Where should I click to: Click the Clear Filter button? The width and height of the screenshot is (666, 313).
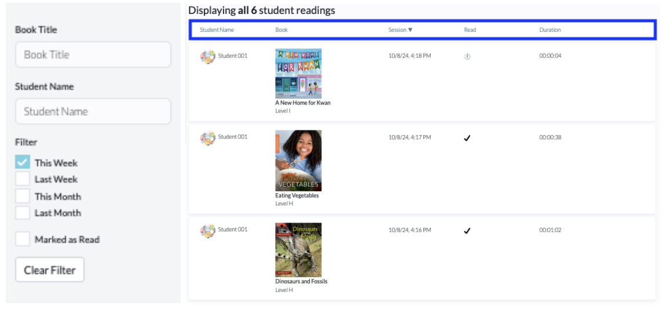(50, 270)
